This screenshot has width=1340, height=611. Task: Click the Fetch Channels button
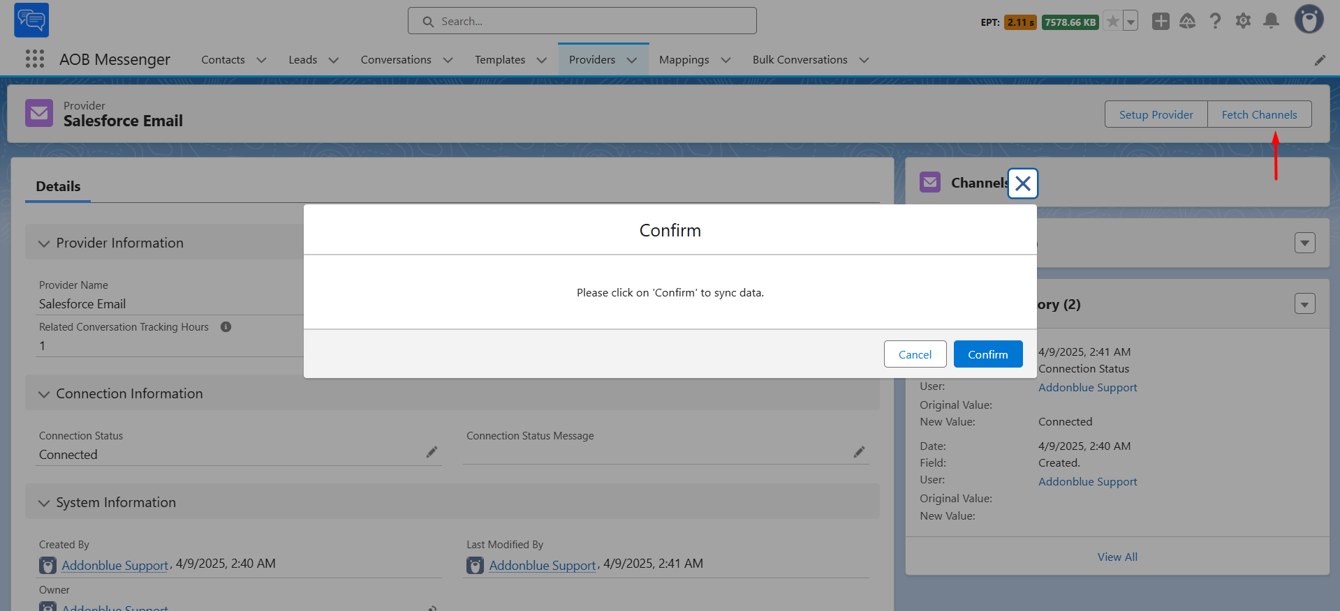pyautogui.click(x=1259, y=114)
